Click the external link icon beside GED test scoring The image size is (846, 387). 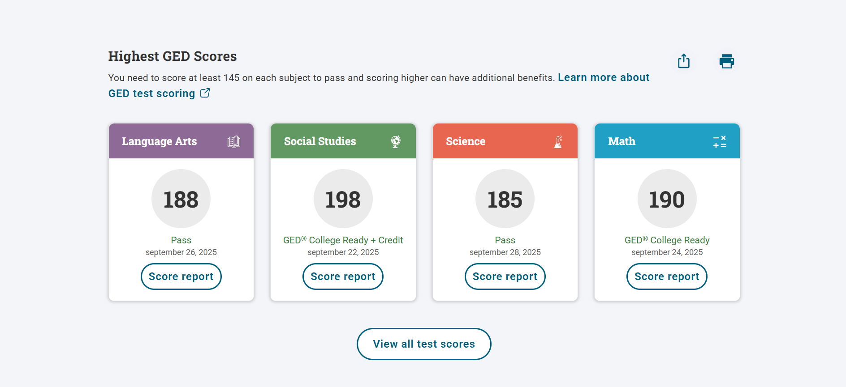point(205,93)
